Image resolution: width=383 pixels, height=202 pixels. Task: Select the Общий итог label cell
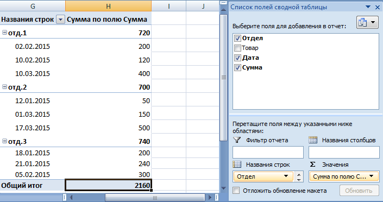tap(33, 185)
